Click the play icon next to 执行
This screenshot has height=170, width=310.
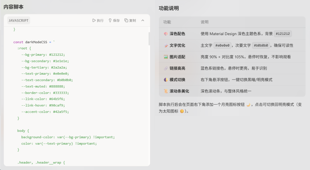94,20
